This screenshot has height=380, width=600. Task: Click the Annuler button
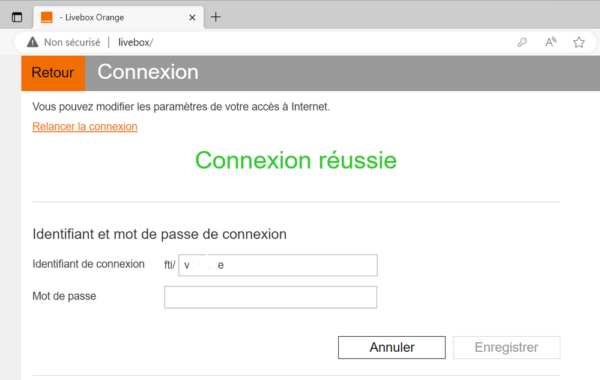[x=392, y=347]
